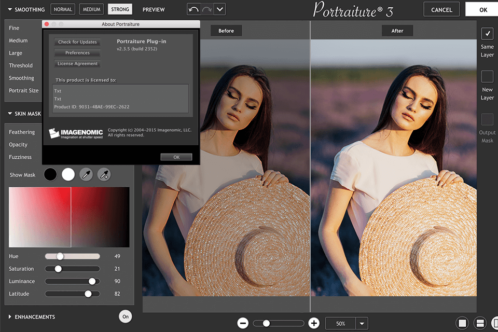Viewport: 498px width, 332px height.
Task: Open License Agreement in About dialog
Action: point(77,63)
